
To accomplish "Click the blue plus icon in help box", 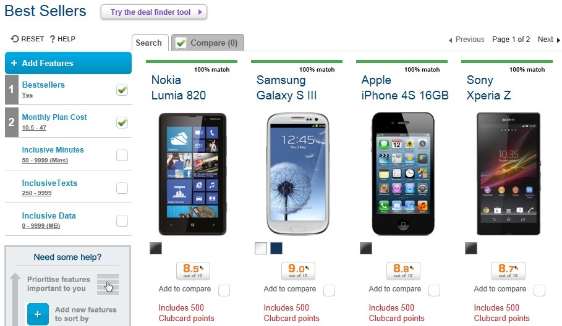I will 38,314.
